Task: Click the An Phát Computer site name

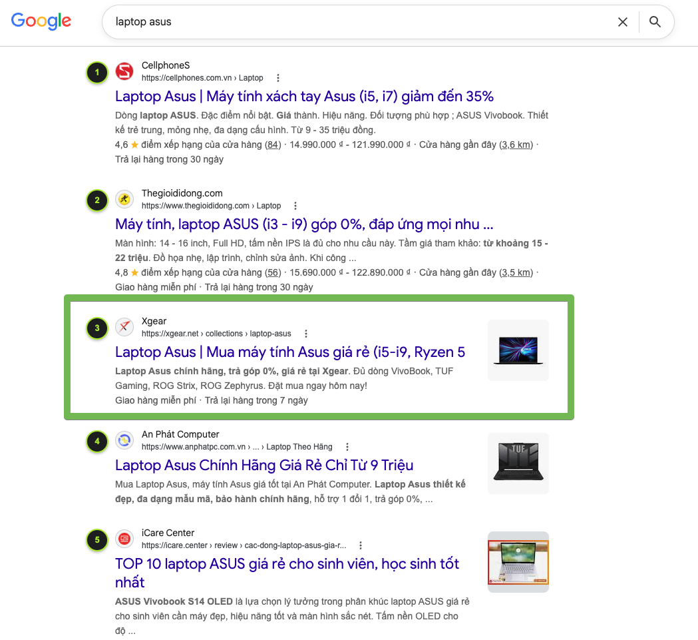Action: [x=180, y=434]
